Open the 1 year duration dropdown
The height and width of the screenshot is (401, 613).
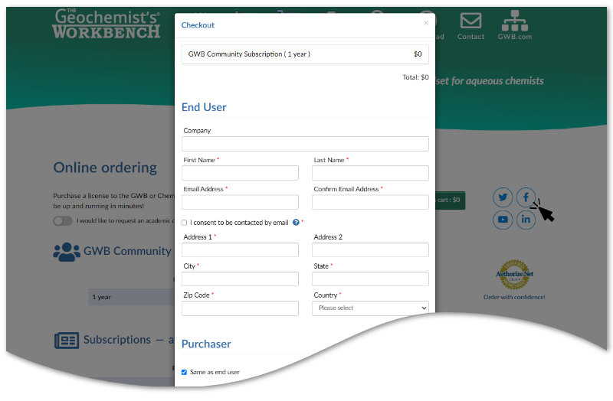pos(131,297)
